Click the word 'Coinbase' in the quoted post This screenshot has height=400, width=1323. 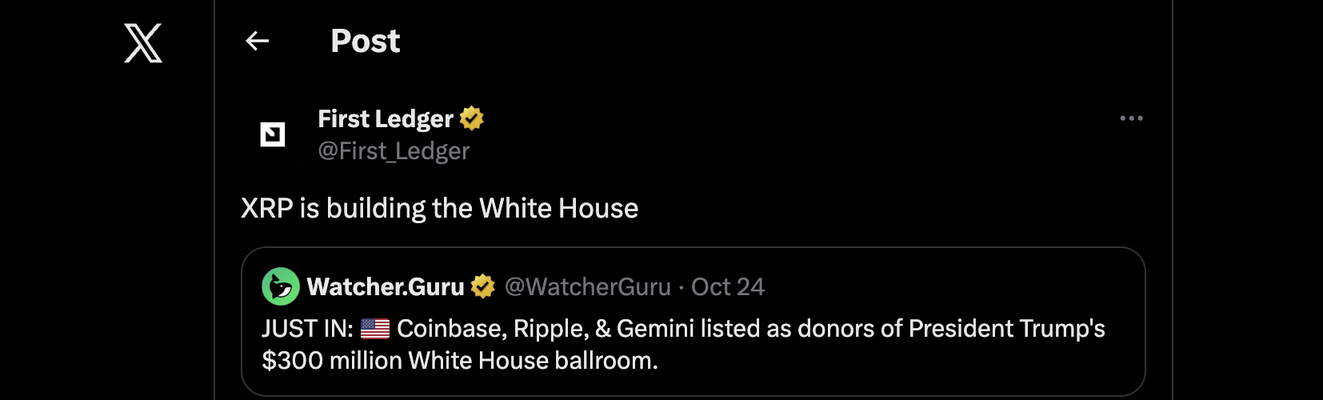coord(450,329)
